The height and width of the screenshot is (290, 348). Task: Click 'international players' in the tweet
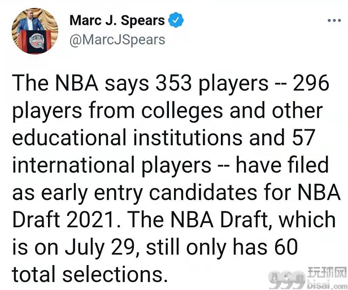point(112,166)
